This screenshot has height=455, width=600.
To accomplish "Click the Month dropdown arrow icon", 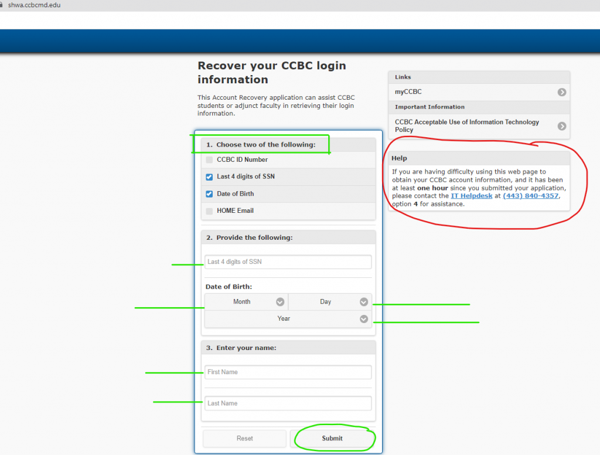I will [280, 302].
